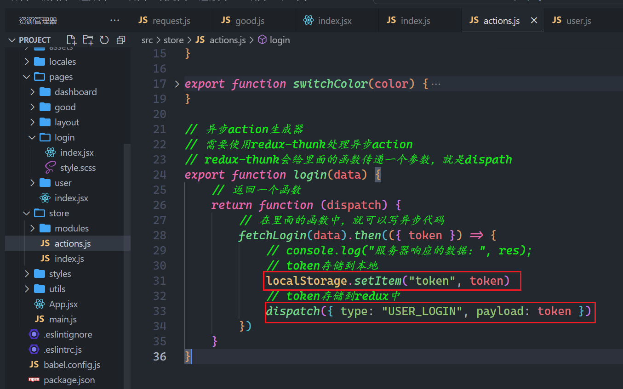623x389 pixels.
Task: Expand the locales folder
Action: coord(27,62)
